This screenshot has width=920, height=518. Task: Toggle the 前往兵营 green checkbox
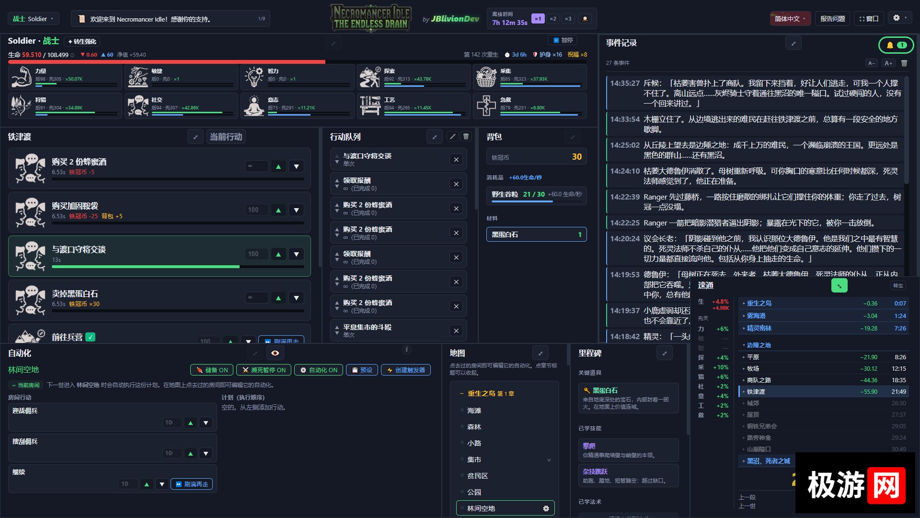point(90,337)
